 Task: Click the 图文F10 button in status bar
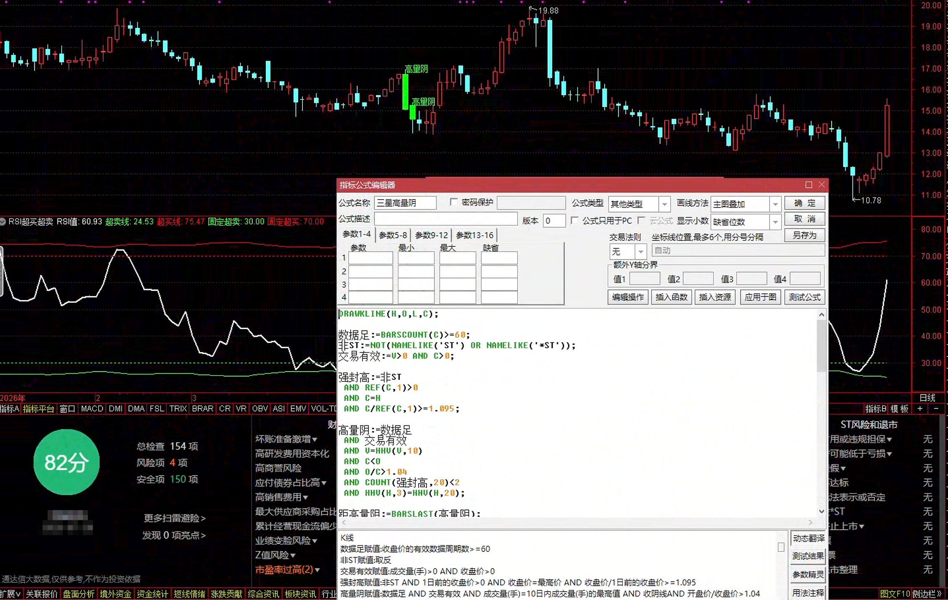pos(895,594)
